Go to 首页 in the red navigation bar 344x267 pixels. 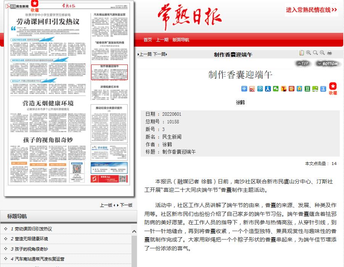148,40
